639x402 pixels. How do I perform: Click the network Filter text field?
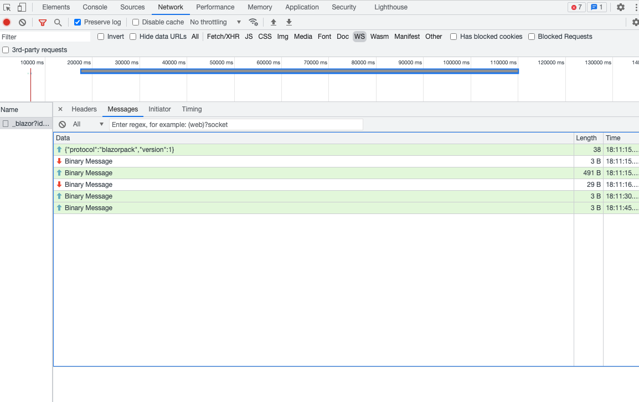click(x=45, y=37)
